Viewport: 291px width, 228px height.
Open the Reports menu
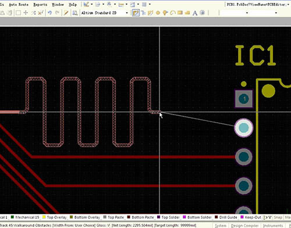click(40, 5)
